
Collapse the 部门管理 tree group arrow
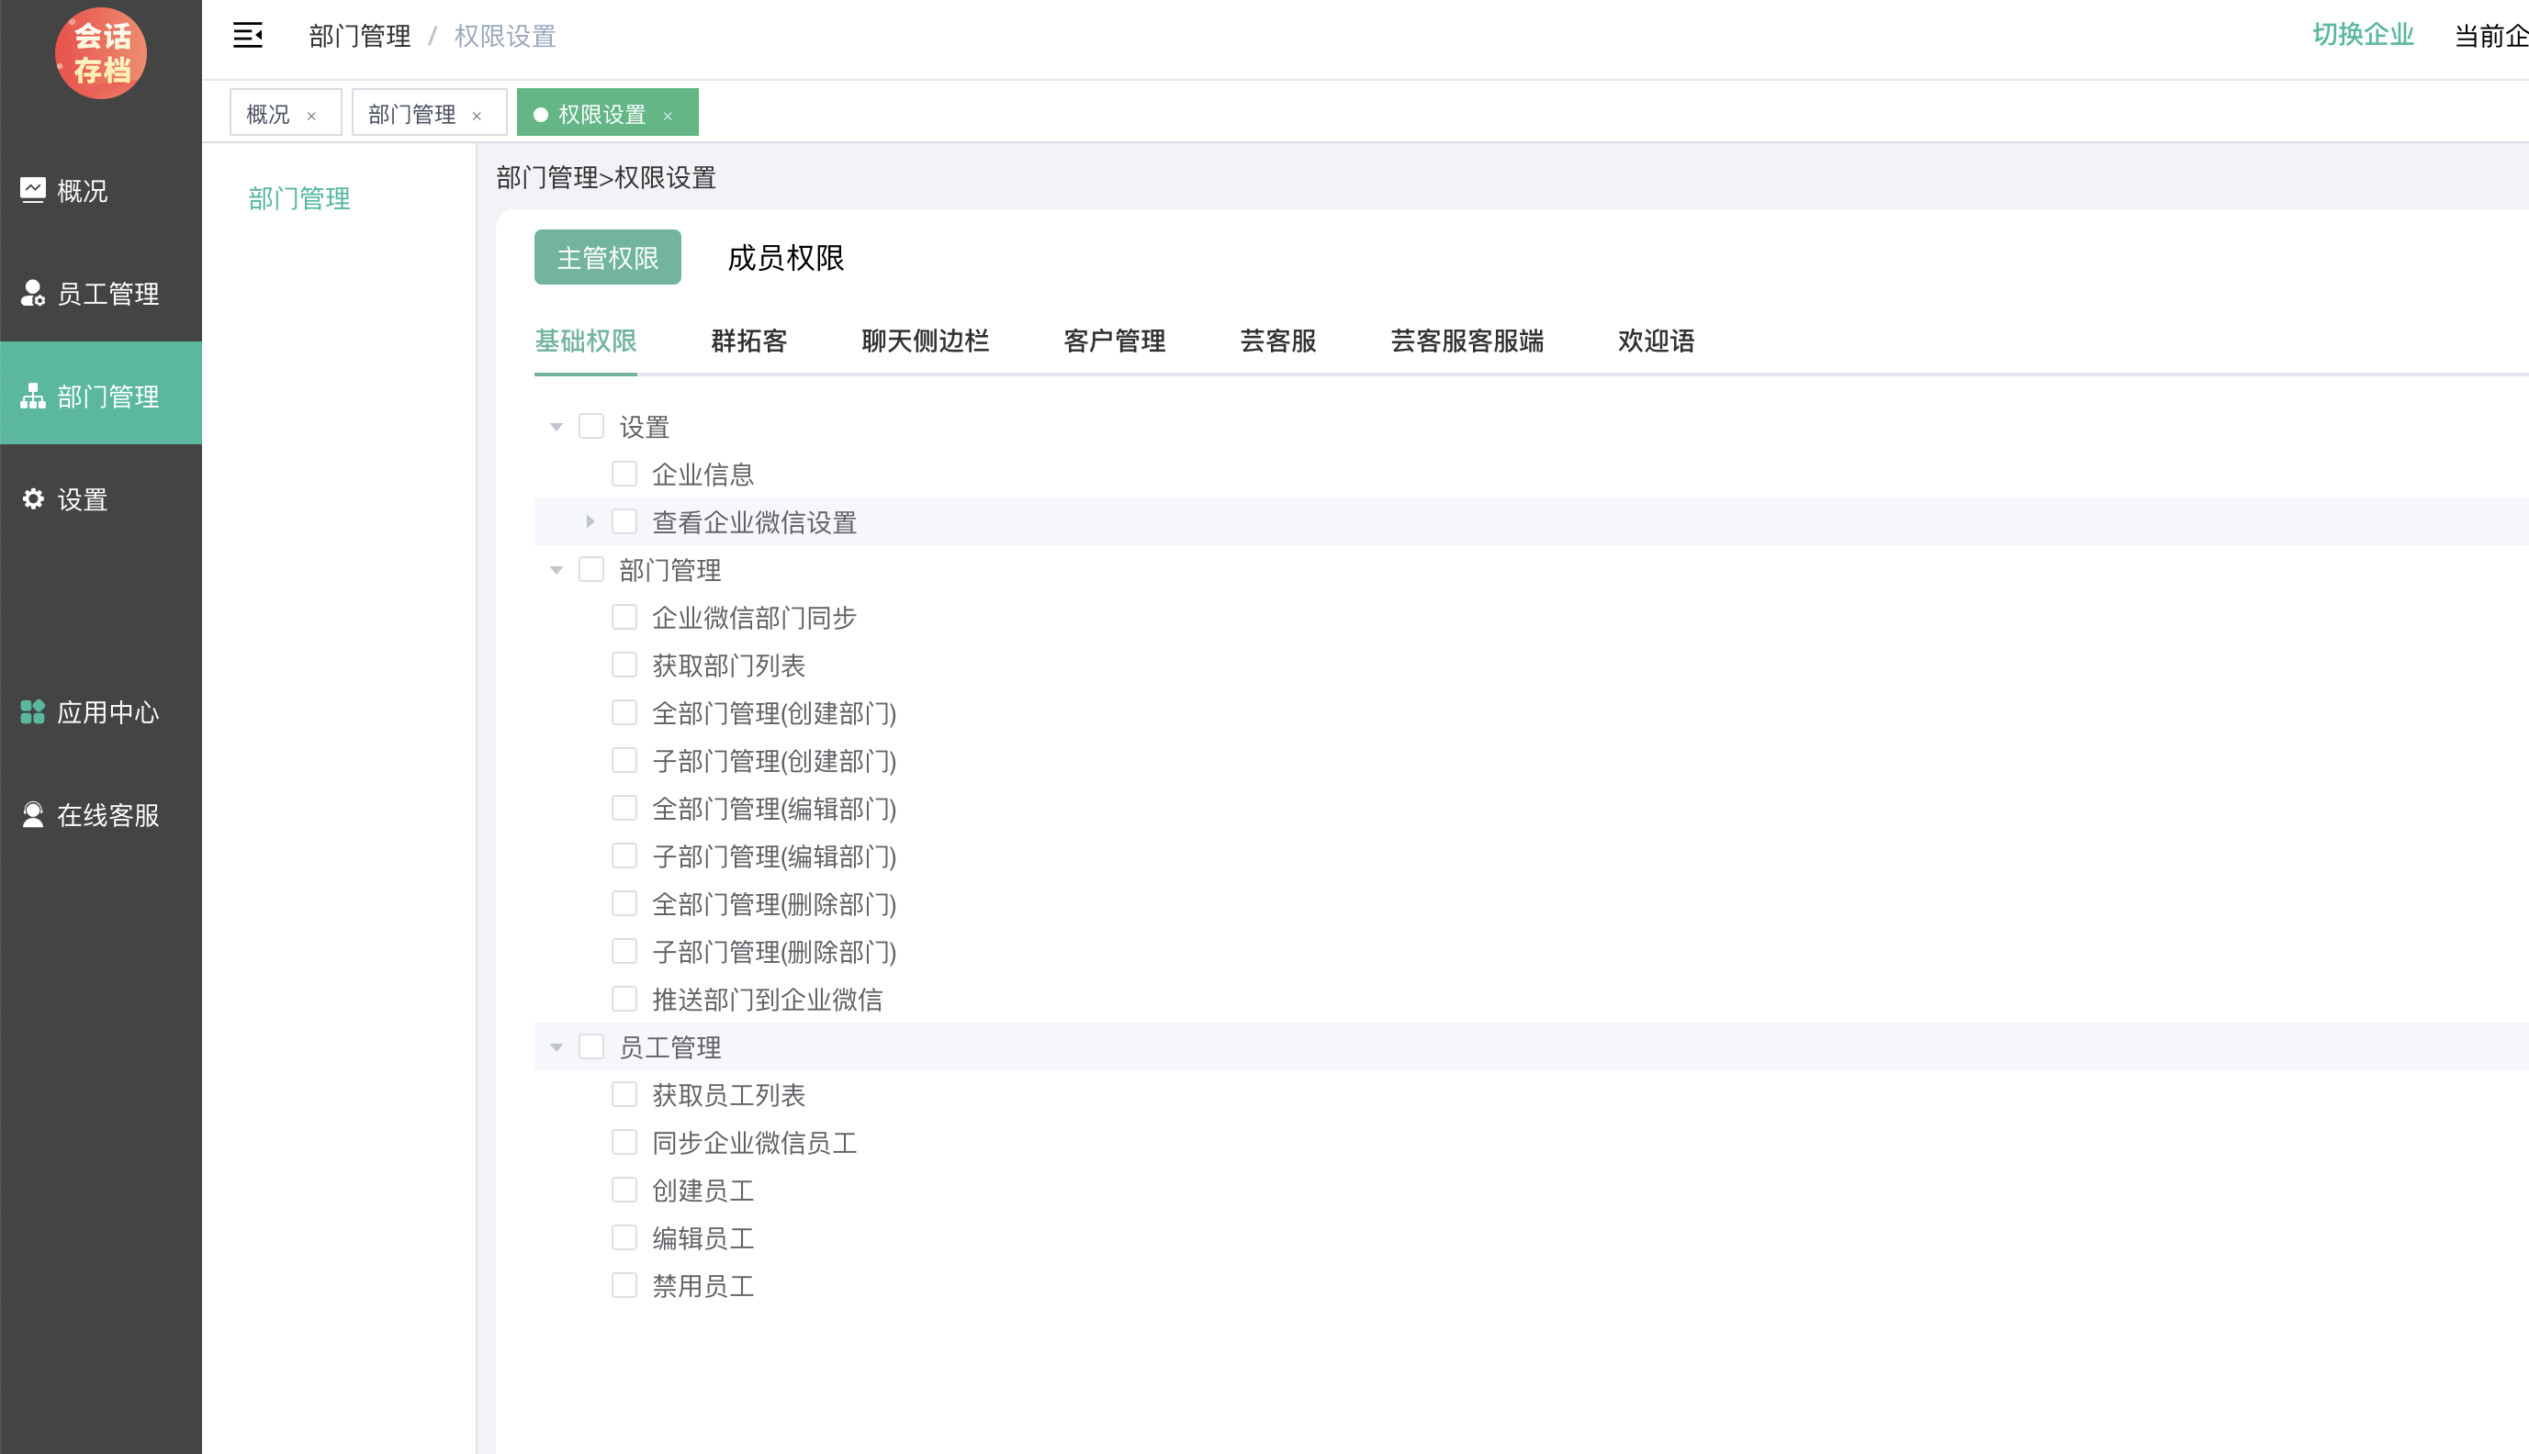click(x=556, y=570)
